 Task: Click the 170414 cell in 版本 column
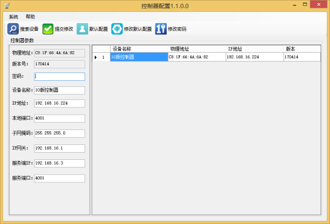click(302, 57)
